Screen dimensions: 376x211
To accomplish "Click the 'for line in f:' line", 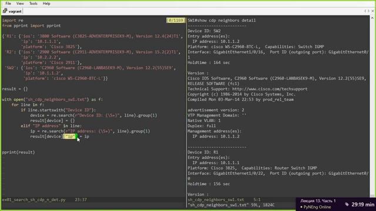I will click(x=28, y=104).
